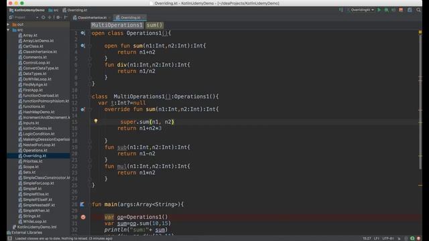Click the yellow intention light bulb

point(96,120)
